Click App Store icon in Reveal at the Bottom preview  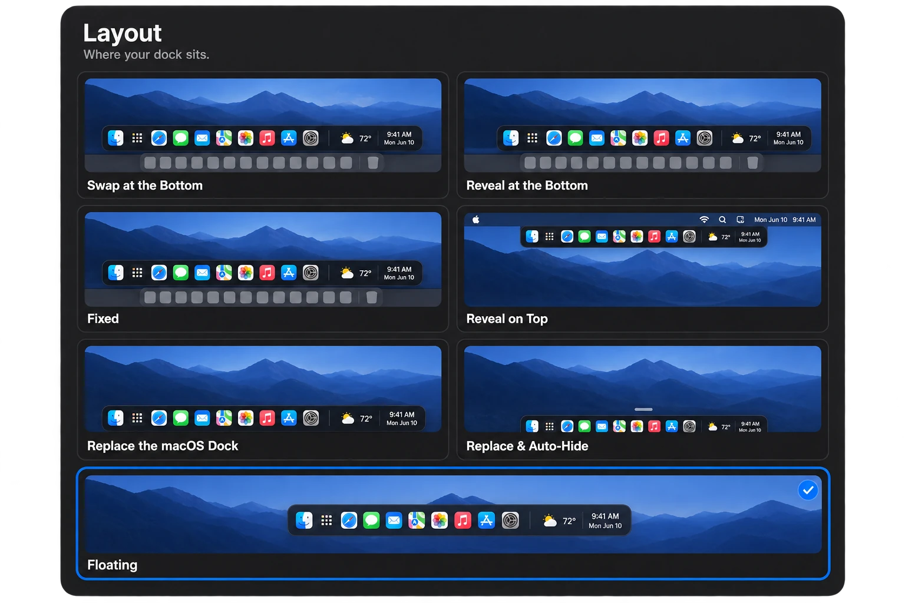click(x=683, y=138)
